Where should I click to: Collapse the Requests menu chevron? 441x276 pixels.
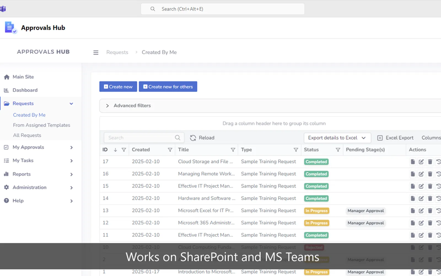(x=71, y=104)
